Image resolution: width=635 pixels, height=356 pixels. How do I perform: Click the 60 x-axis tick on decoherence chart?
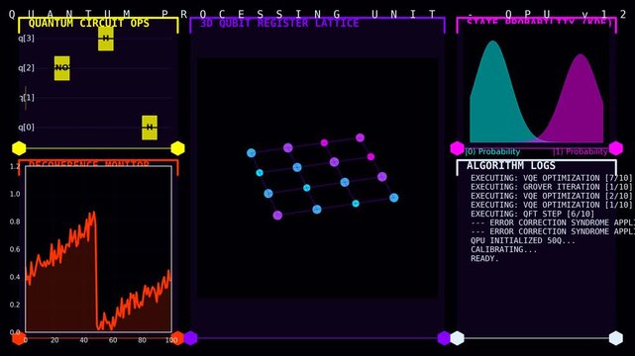[x=113, y=340]
